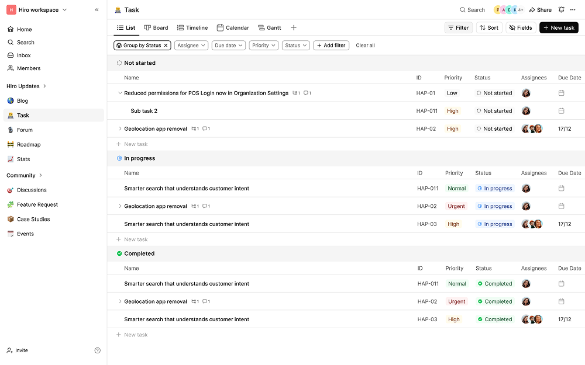Expand Hiro Updates section chevron
The height and width of the screenshot is (365, 585).
click(45, 86)
